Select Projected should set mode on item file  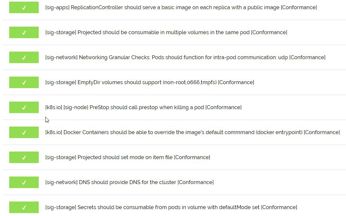coord(128,157)
